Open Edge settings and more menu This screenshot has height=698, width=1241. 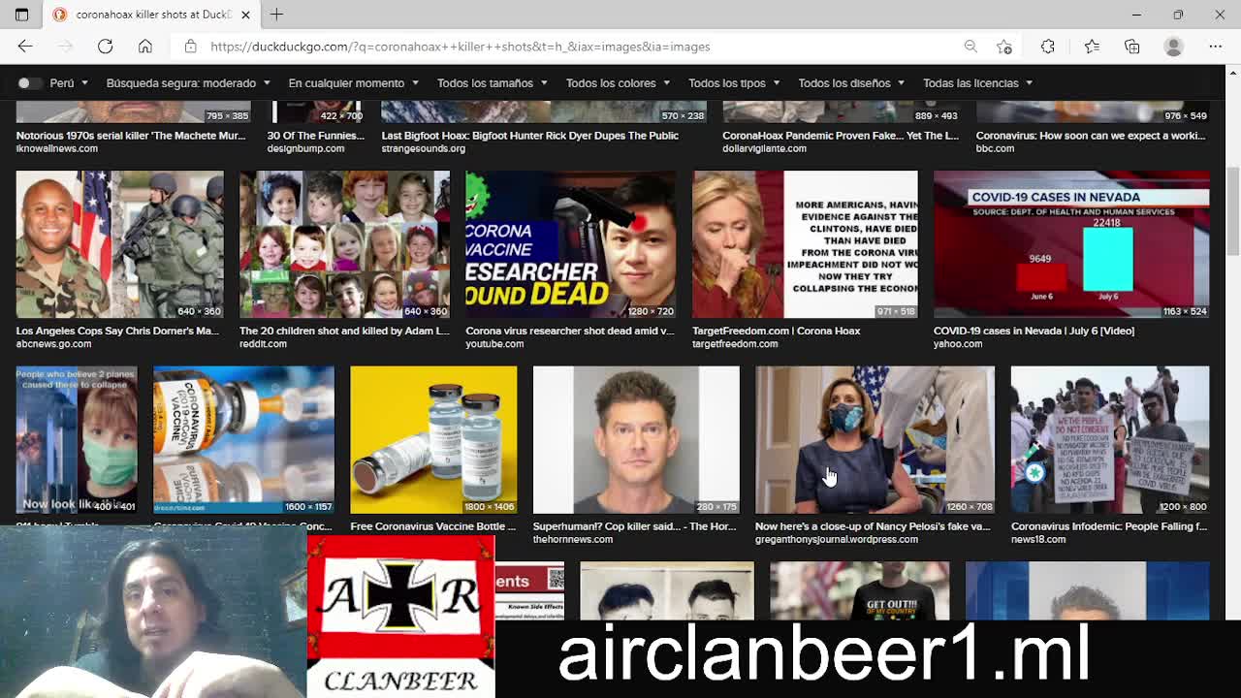point(1216,47)
